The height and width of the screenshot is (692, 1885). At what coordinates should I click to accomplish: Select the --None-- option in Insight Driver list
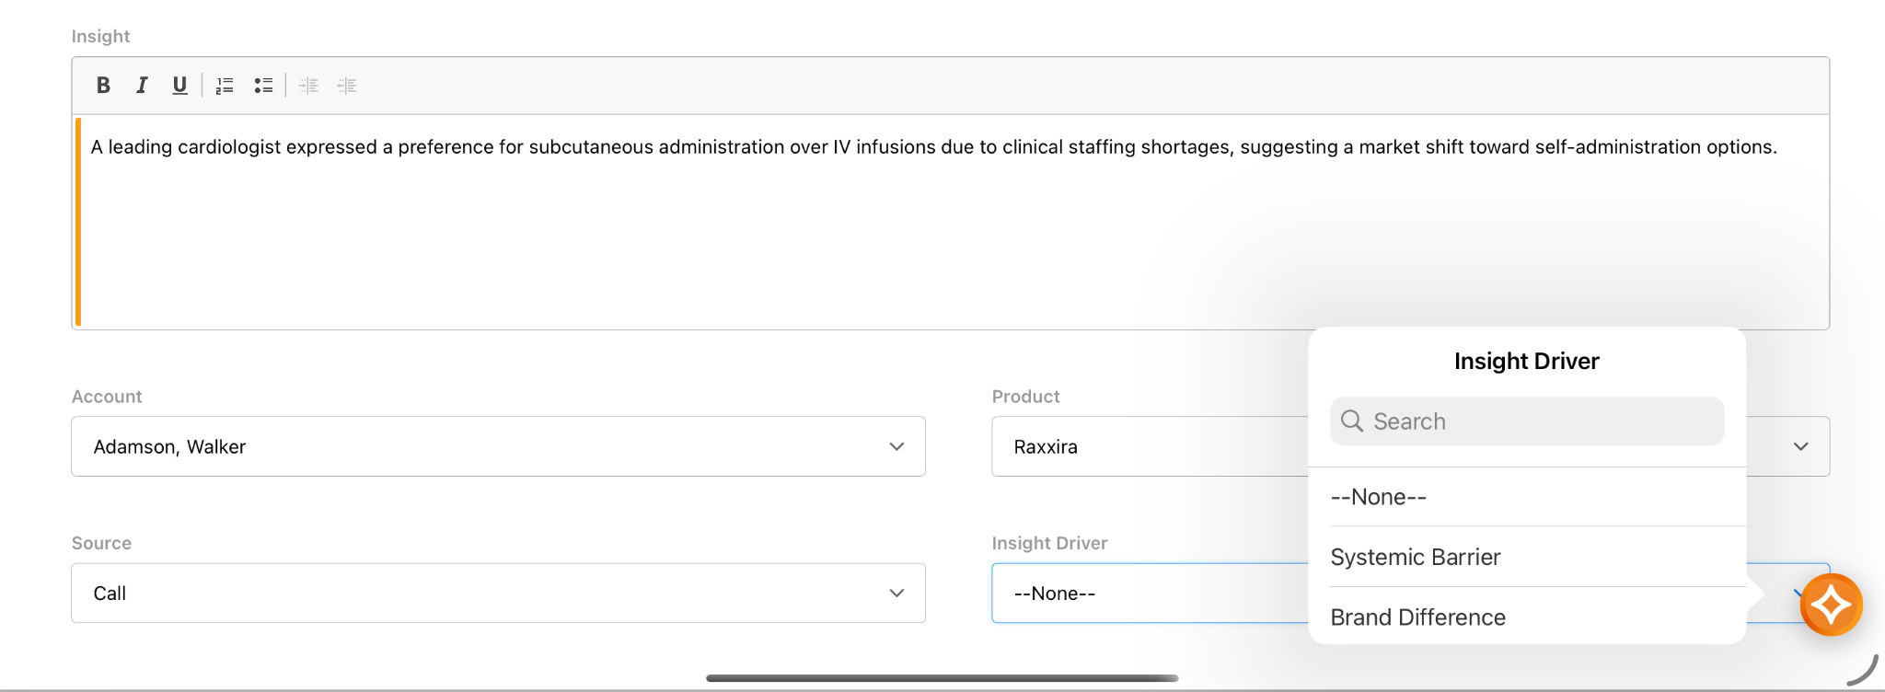1527,497
